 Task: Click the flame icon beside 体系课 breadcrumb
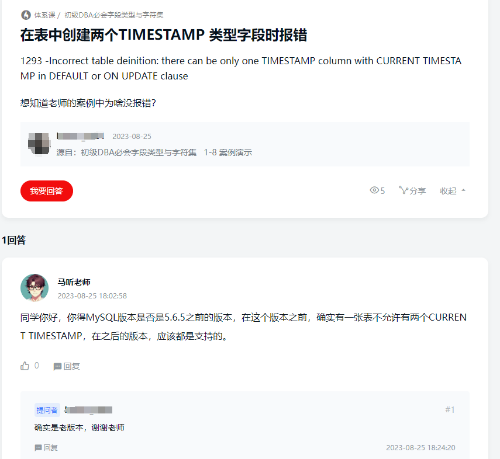(x=26, y=15)
